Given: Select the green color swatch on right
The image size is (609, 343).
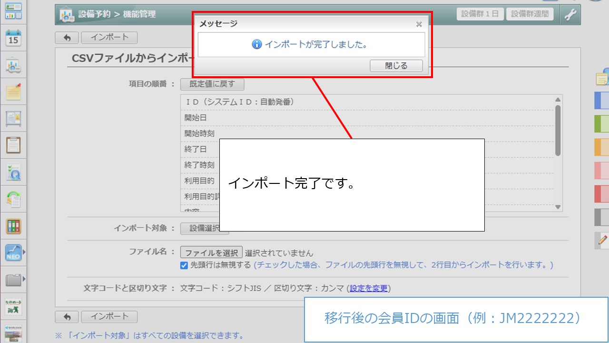Looking at the screenshot, I should click(x=602, y=124).
